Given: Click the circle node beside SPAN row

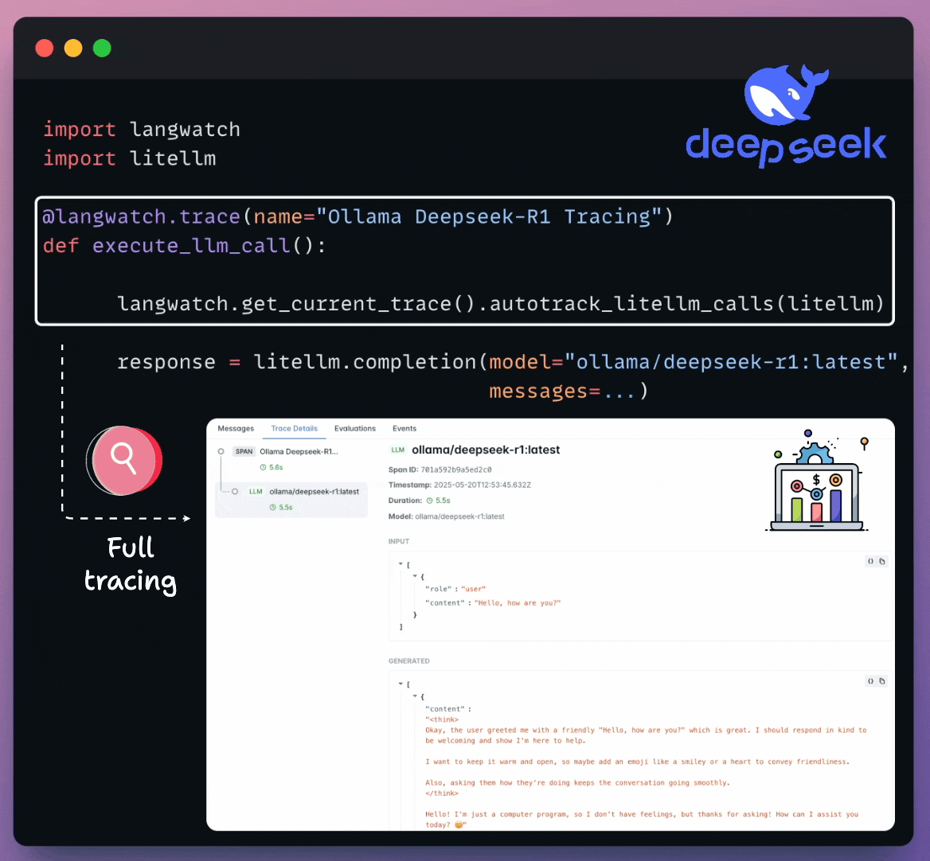Looking at the screenshot, I should pos(221,451).
